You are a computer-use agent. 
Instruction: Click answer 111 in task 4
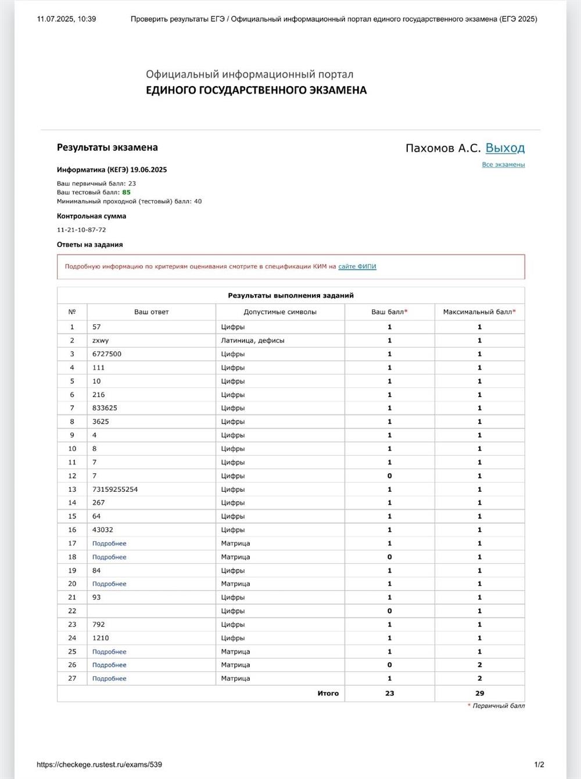[x=98, y=368]
